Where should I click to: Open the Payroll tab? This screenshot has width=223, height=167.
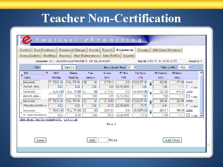pyautogui.click(x=107, y=50)
